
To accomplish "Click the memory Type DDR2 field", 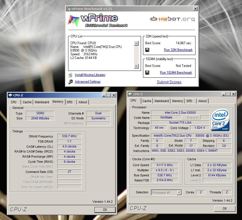I will coord(40,113).
